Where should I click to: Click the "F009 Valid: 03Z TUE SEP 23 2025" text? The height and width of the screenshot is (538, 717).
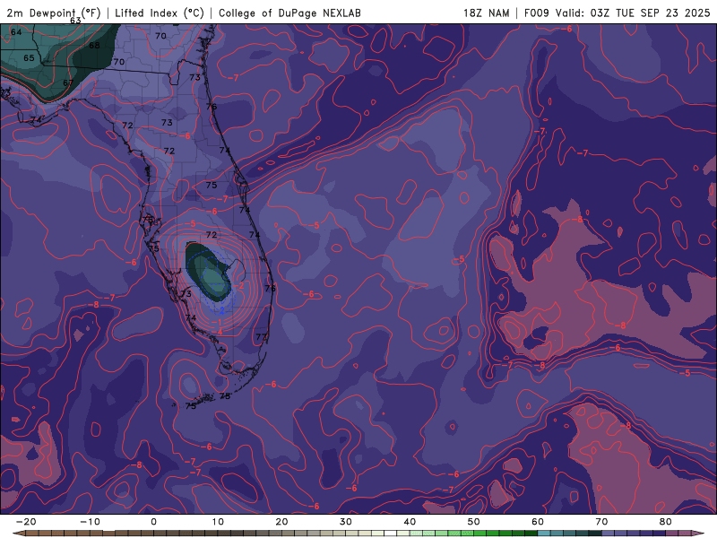coord(617,13)
